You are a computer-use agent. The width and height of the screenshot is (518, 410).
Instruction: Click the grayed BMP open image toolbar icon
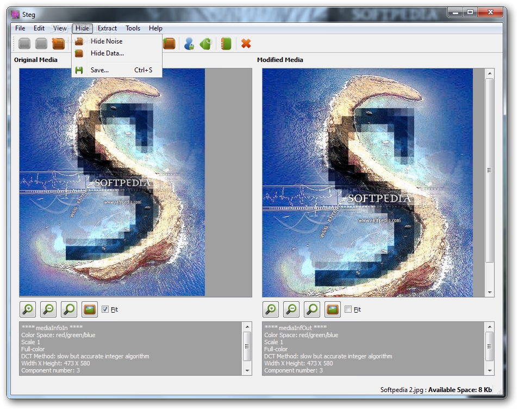point(24,44)
